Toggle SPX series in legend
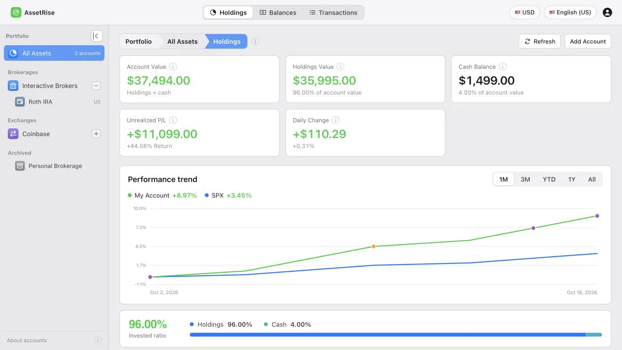 [x=228, y=195]
